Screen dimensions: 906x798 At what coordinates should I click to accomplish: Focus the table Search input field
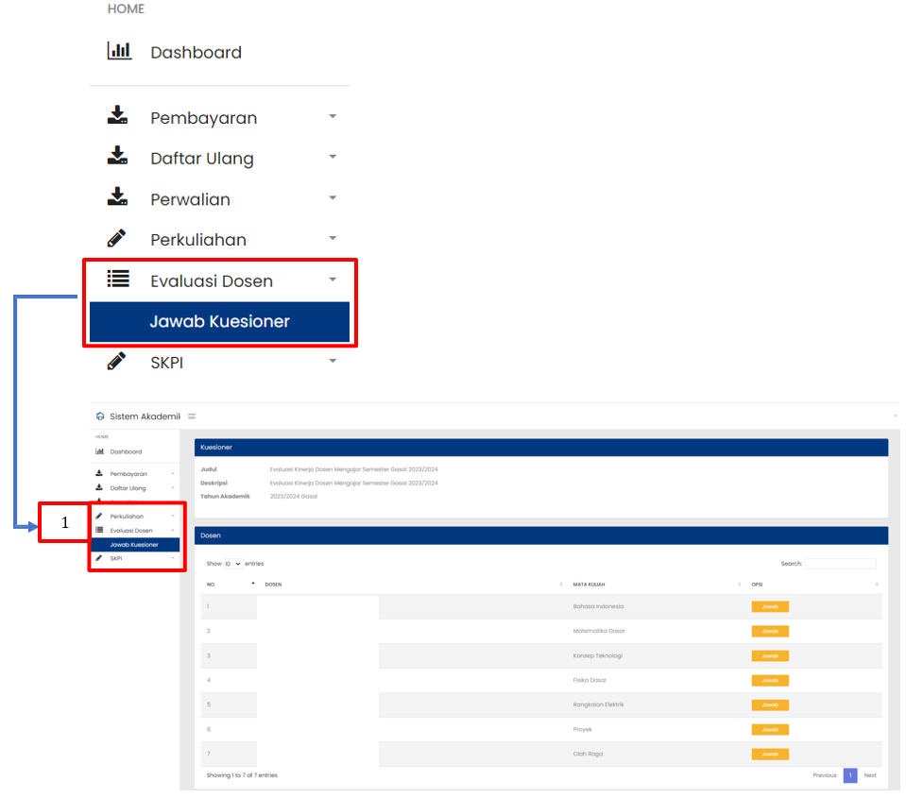(x=841, y=564)
